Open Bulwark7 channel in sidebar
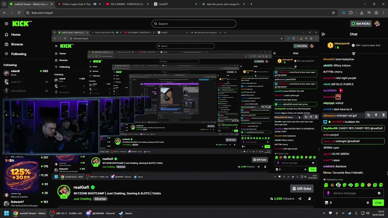This screenshot has width=388, height=218. point(26,203)
